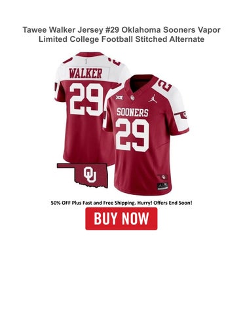Click the neck label on the back jersey
This screenshot has width=243, height=314.
click(86, 61)
